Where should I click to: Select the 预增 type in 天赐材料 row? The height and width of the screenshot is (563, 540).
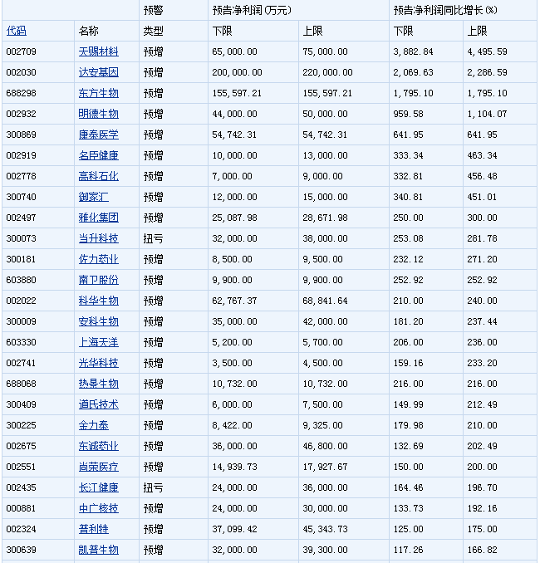153,51
